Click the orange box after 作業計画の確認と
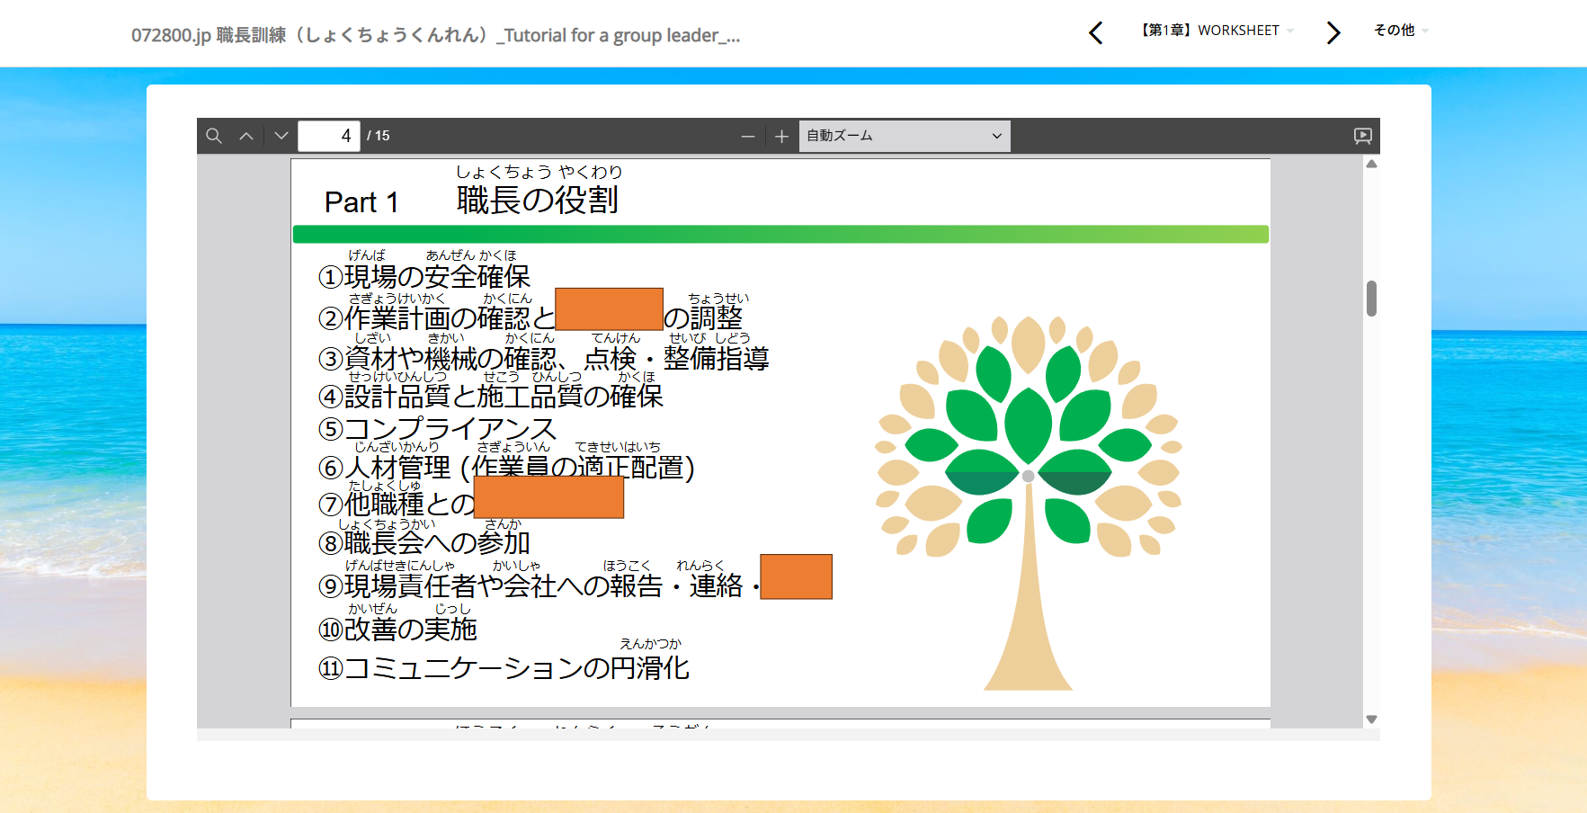Image resolution: width=1587 pixels, height=813 pixels. tap(610, 308)
